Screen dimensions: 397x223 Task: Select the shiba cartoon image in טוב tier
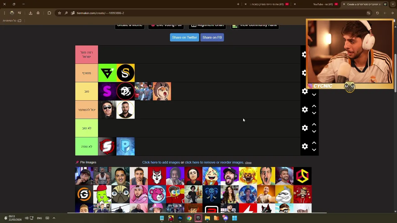coord(162,91)
